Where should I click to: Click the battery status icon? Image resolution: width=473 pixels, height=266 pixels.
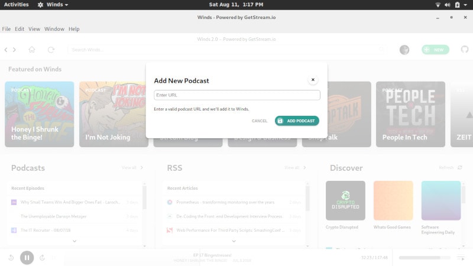pos(457,5)
